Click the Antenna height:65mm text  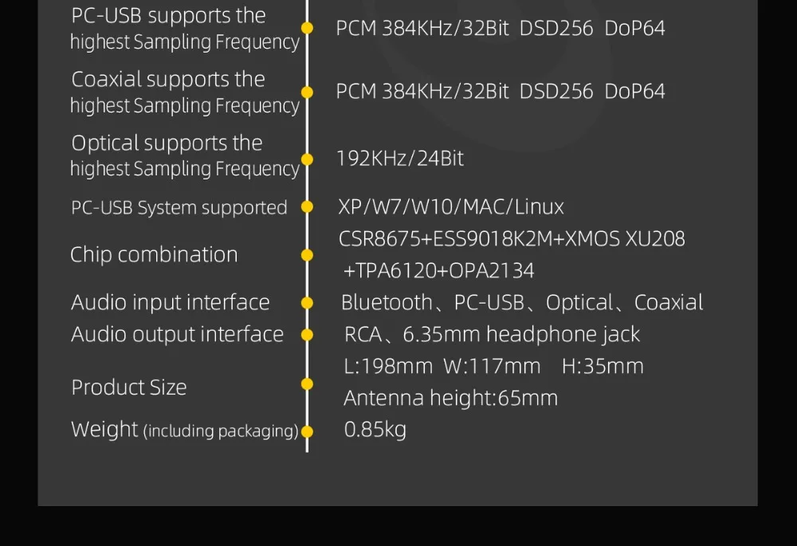pos(451,398)
